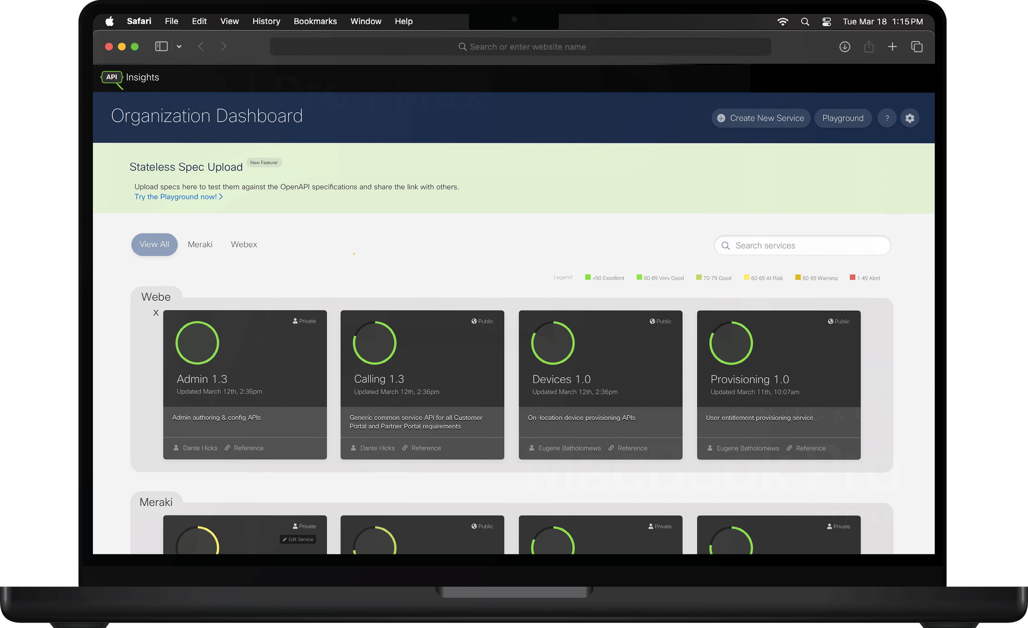Click Public badge on Provisioning 1.0 card
Image resolution: width=1028 pixels, height=628 pixels.
click(x=838, y=321)
